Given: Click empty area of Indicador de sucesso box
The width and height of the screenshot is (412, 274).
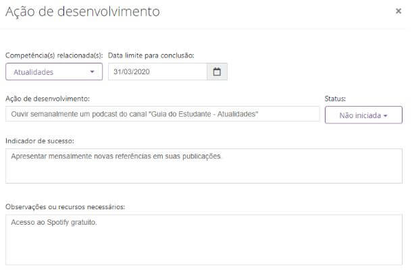Looking at the screenshot, I should coord(204,173).
